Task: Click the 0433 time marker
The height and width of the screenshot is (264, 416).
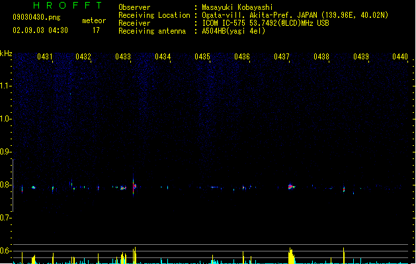Action: 123,57
